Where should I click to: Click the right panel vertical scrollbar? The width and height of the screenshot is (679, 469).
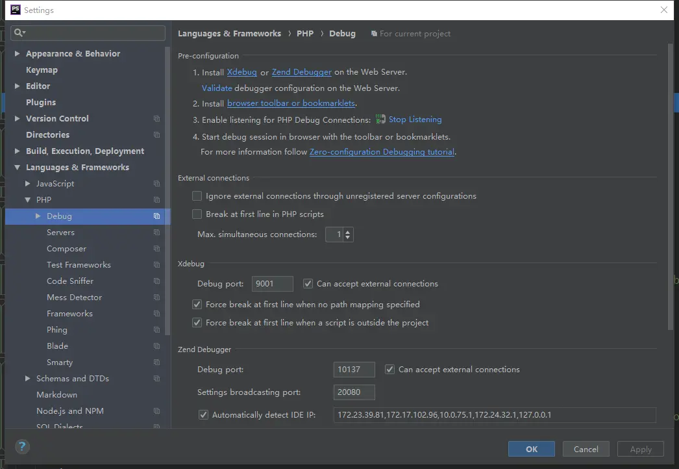(671, 186)
